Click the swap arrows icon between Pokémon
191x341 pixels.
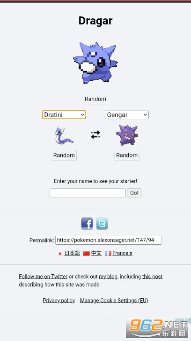pyautogui.click(x=95, y=135)
